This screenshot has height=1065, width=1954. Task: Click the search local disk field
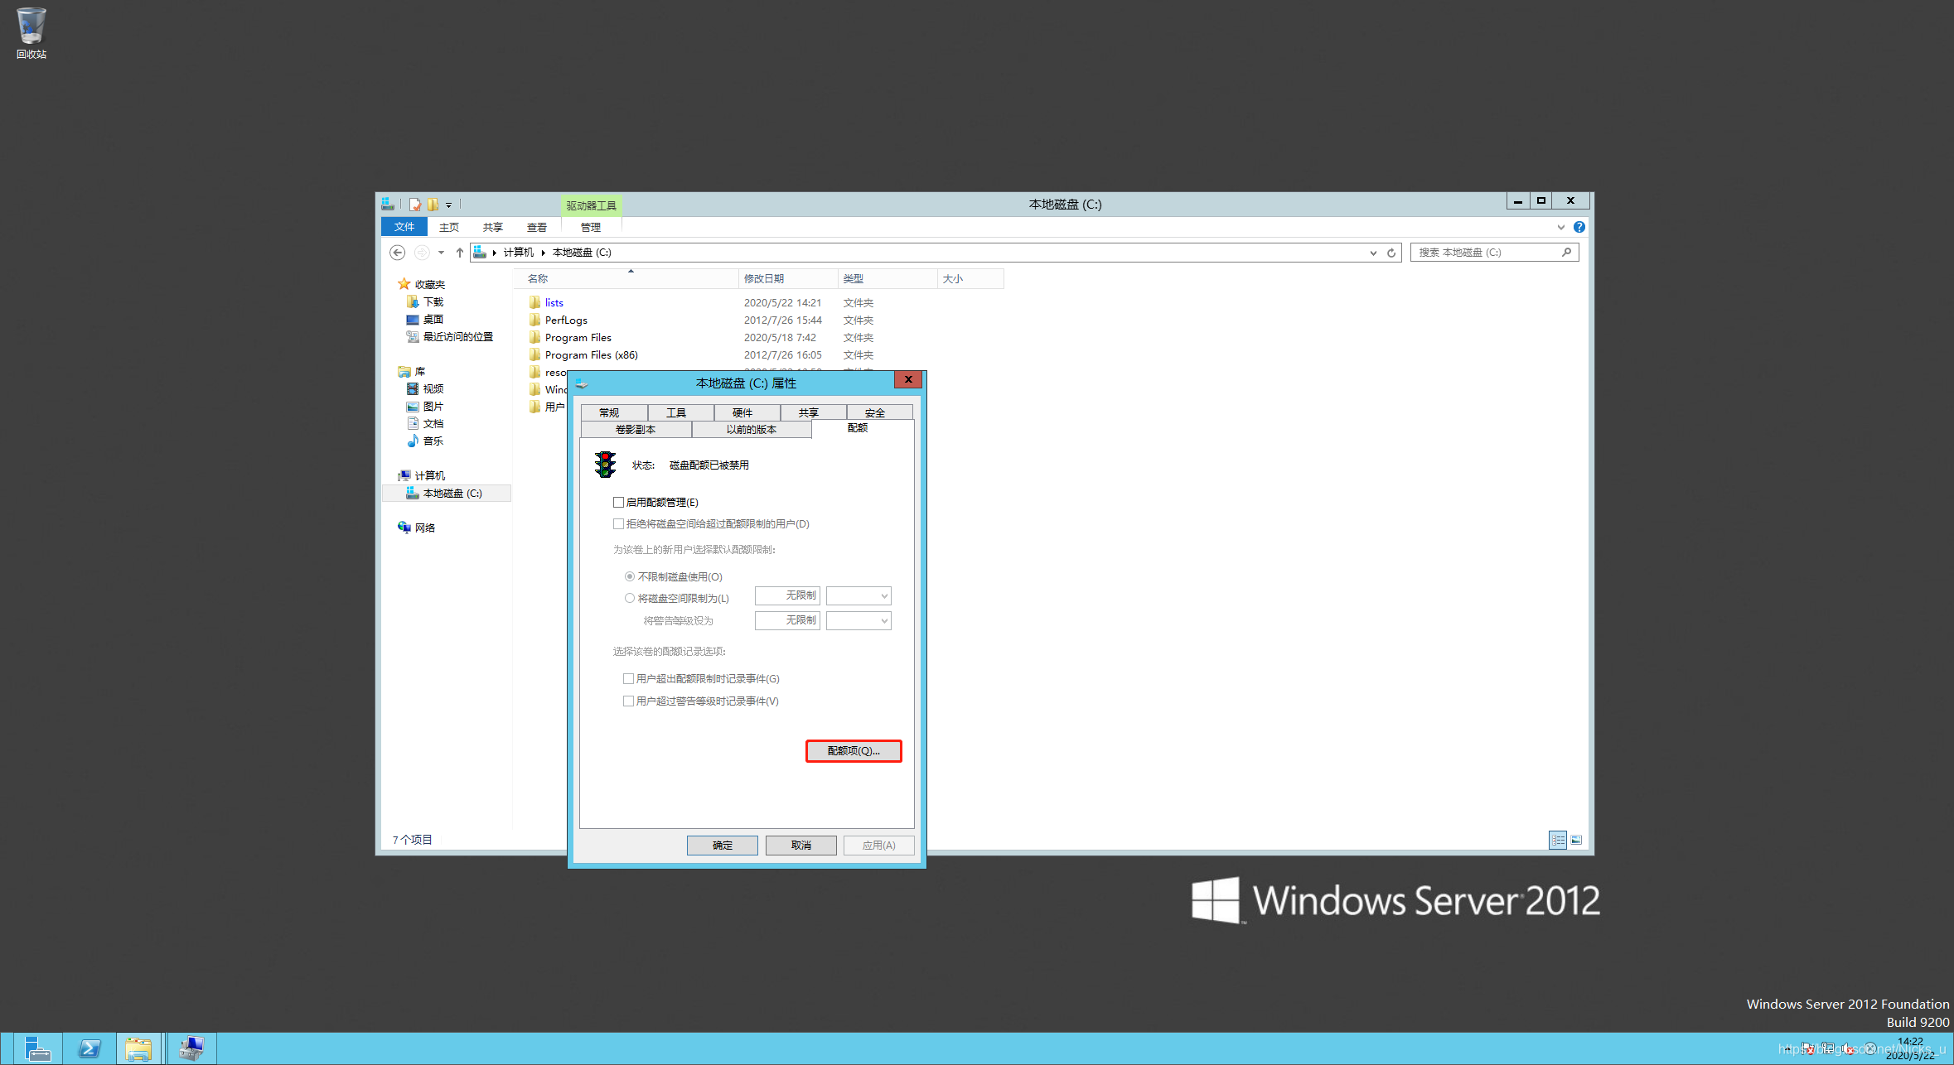(1483, 253)
